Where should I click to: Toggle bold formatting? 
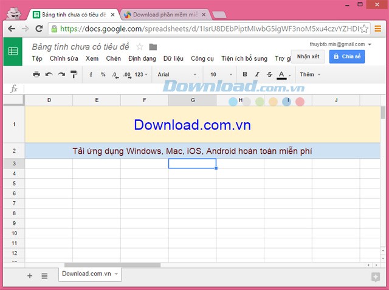[245, 74]
